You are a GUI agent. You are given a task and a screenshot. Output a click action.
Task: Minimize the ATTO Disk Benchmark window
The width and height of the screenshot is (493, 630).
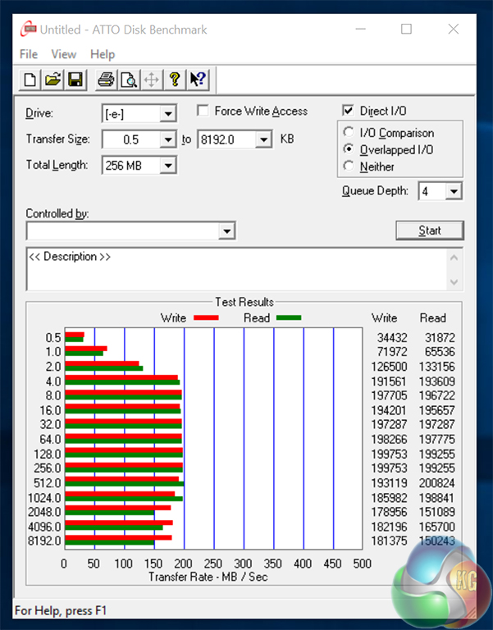click(x=360, y=29)
